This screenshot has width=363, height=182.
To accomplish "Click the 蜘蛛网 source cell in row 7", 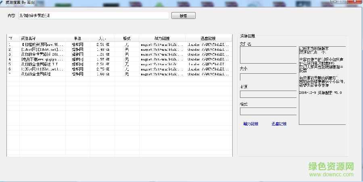I will click(78, 74).
